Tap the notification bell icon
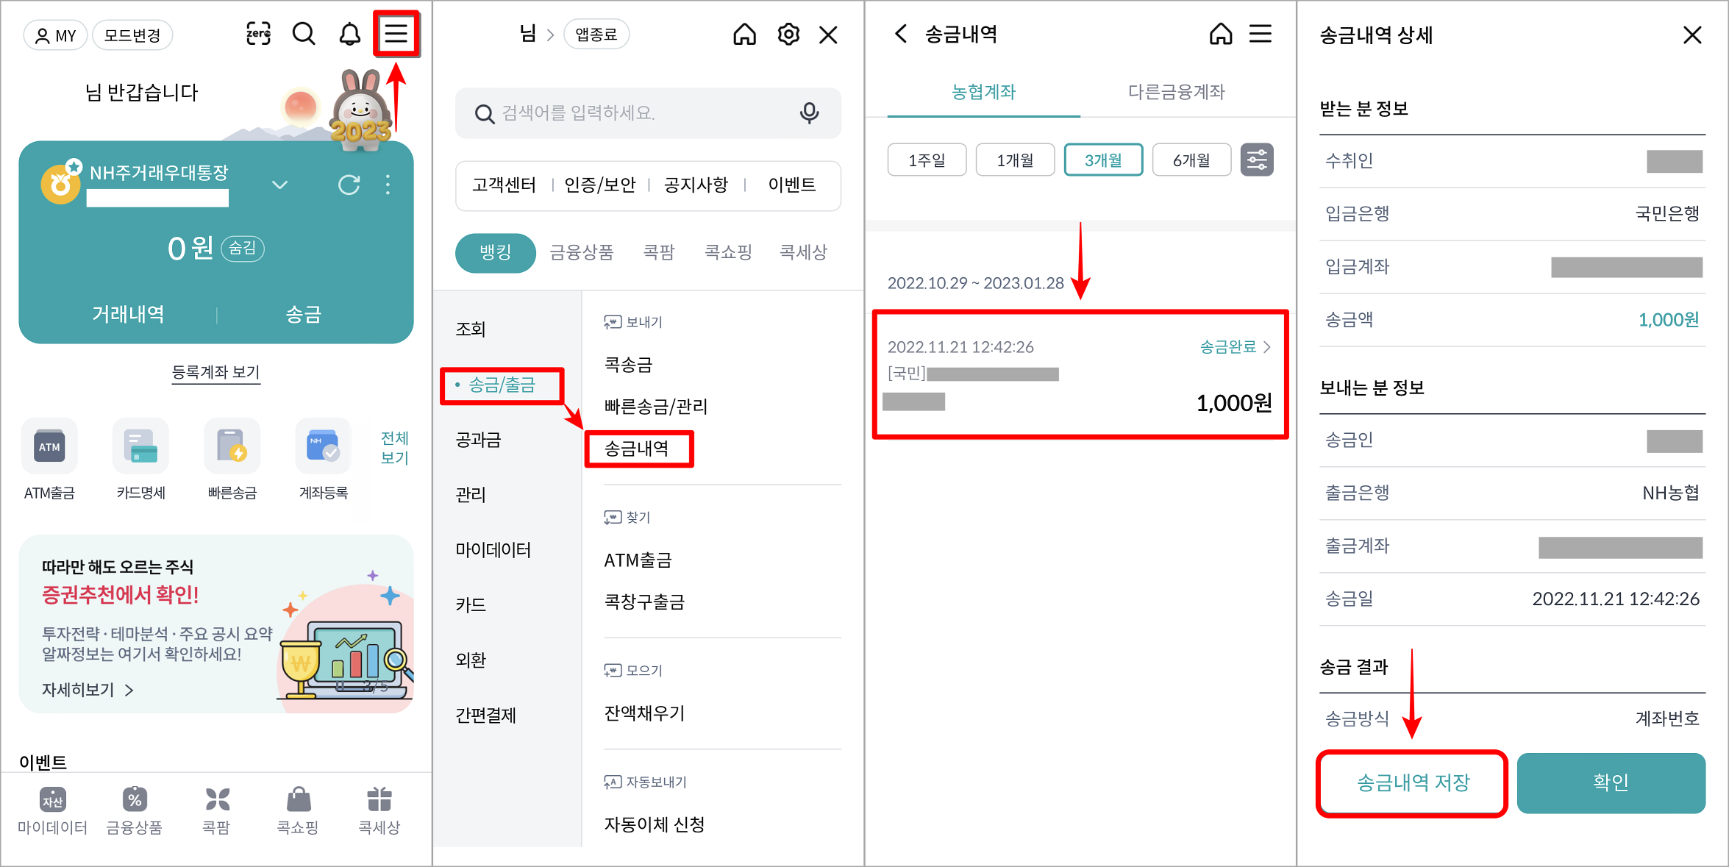 [x=349, y=34]
